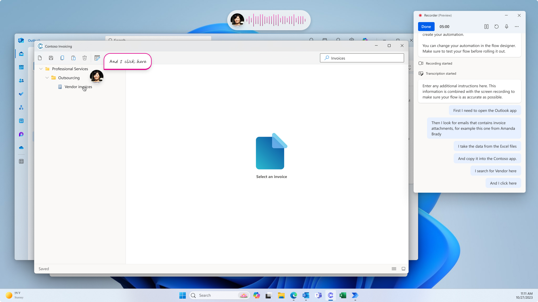This screenshot has height=302, width=538.
Task: Open Microsoft Teams from the taskbar
Action: click(318, 295)
